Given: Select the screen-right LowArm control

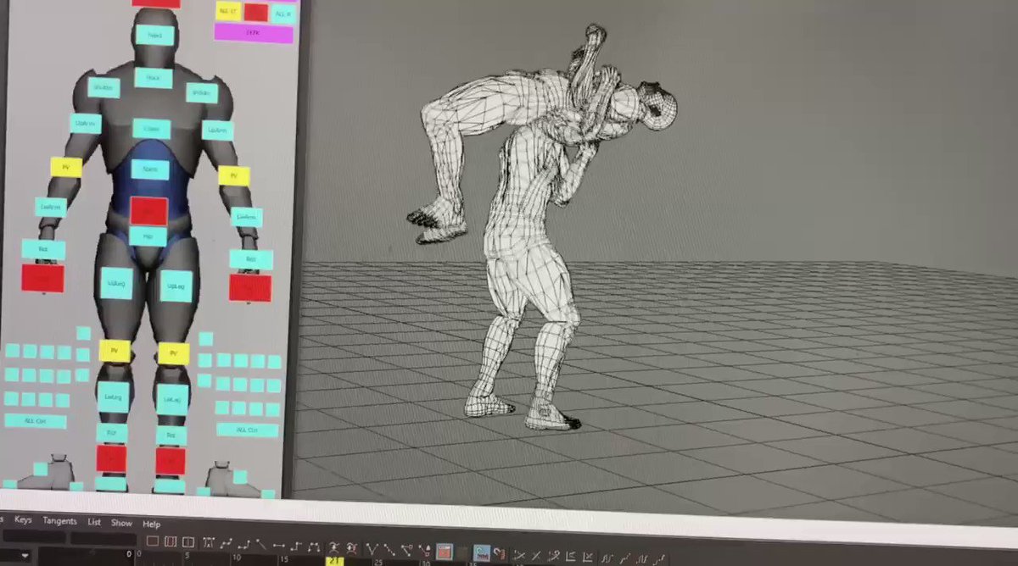Looking at the screenshot, I should pyautogui.click(x=247, y=217).
